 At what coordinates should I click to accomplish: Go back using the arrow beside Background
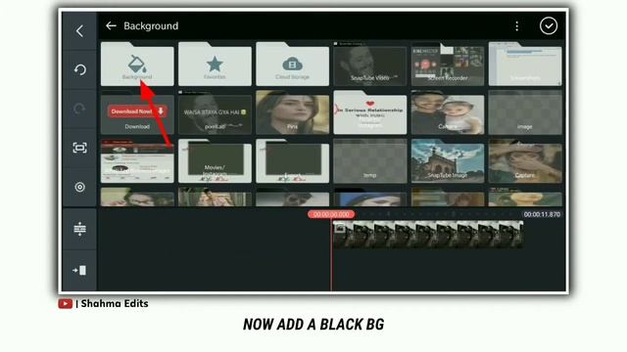pyautogui.click(x=111, y=26)
